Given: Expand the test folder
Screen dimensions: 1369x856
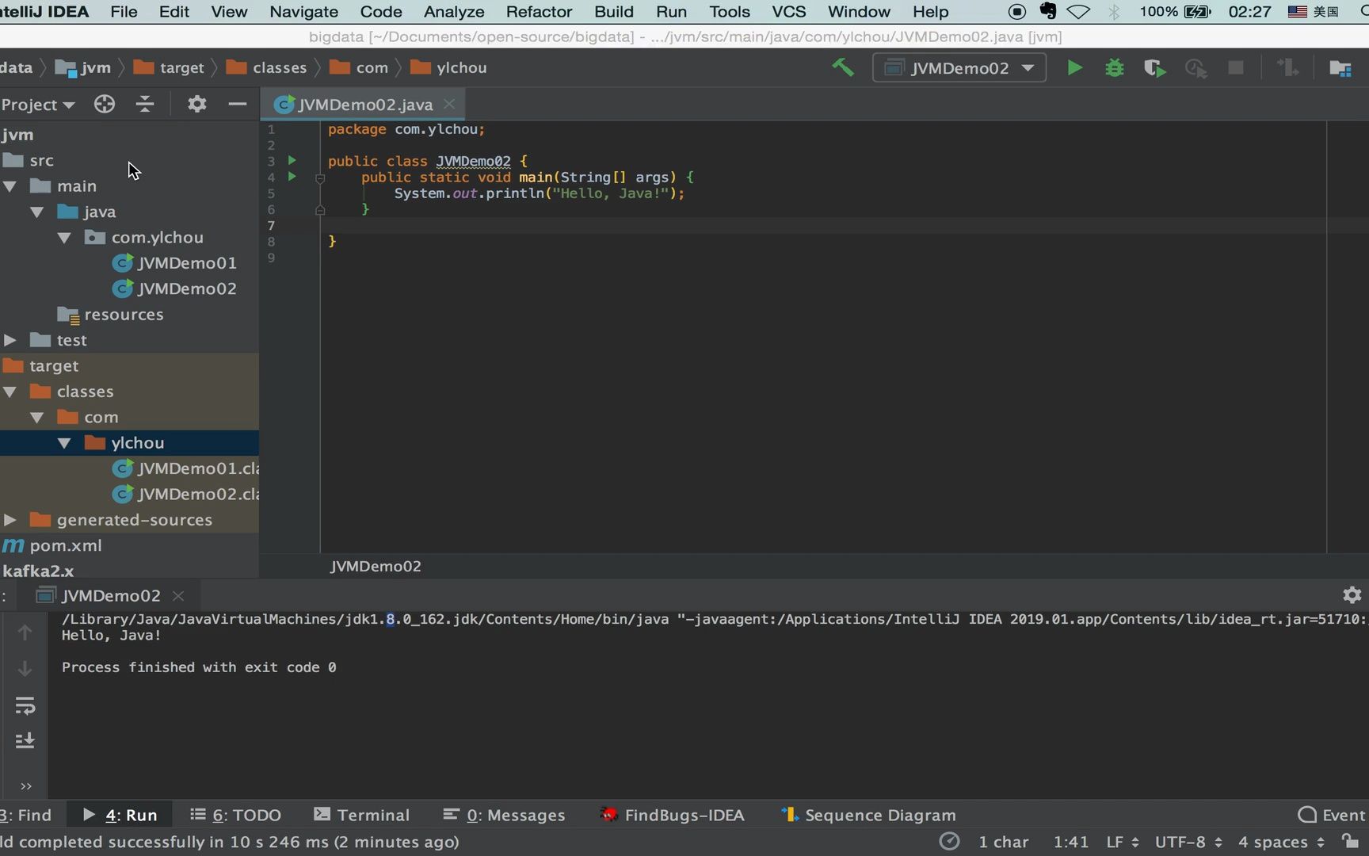Looking at the screenshot, I should coord(10,340).
